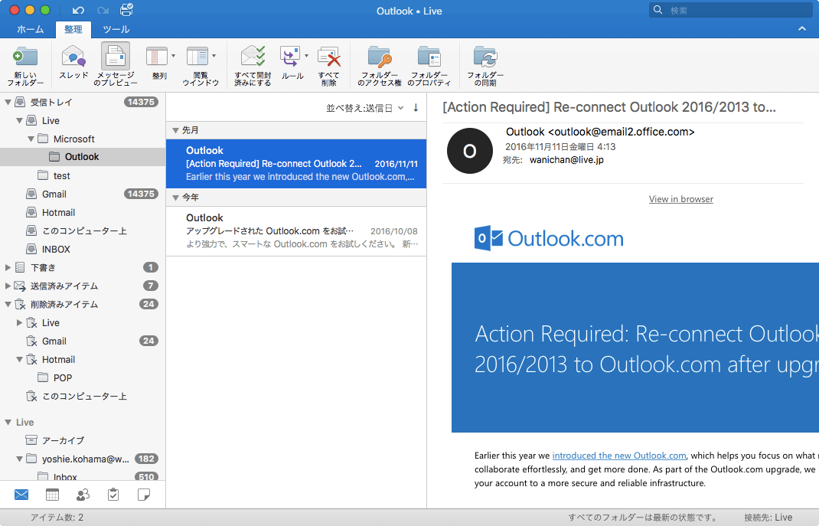Switch to Mail view icon
The height and width of the screenshot is (526, 819).
pyautogui.click(x=21, y=494)
